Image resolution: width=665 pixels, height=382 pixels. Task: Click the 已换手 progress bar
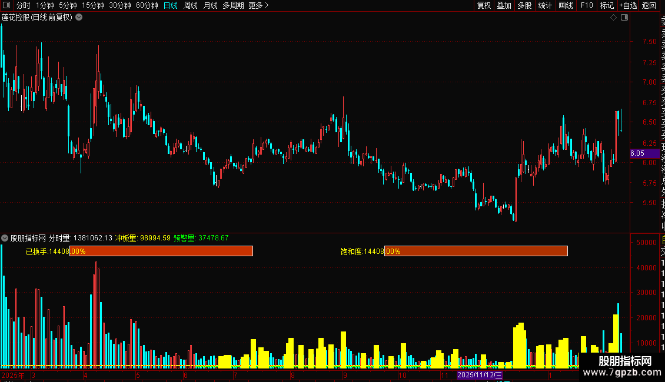tap(161, 251)
